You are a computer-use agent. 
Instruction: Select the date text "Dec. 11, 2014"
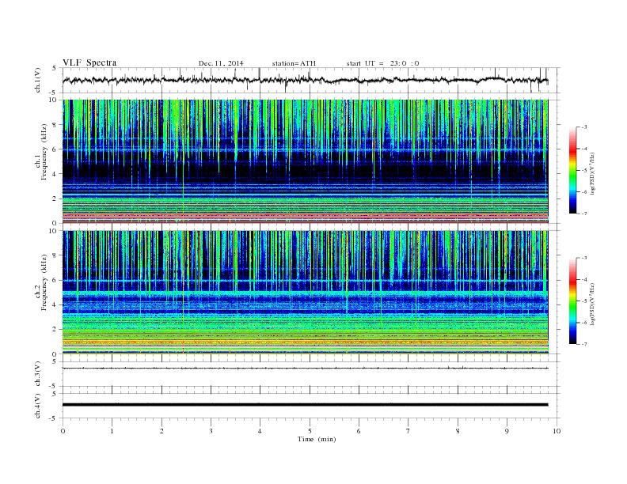click(x=221, y=63)
